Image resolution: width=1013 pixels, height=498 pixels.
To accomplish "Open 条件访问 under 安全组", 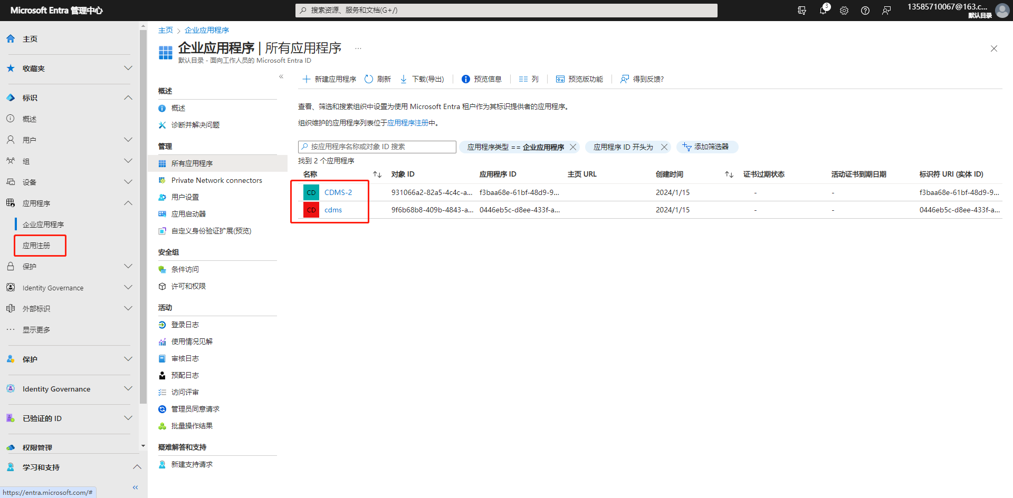I will tap(184, 269).
